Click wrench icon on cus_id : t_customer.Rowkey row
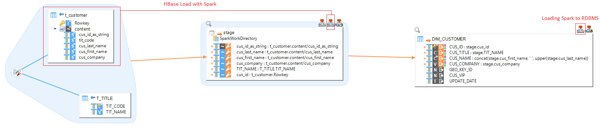 228,75
